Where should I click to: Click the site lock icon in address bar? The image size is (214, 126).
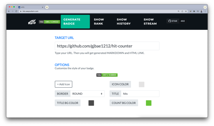(x=21, y=11)
